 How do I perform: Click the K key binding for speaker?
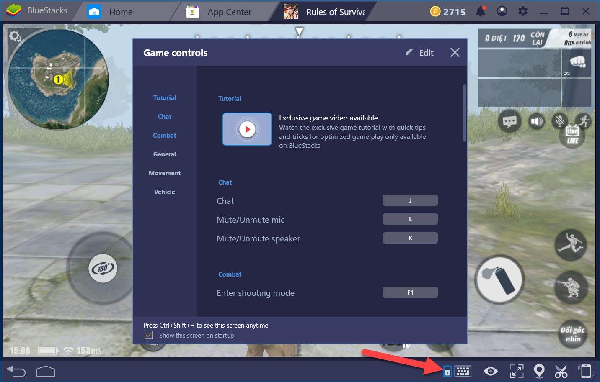pyautogui.click(x=410, y=238)
